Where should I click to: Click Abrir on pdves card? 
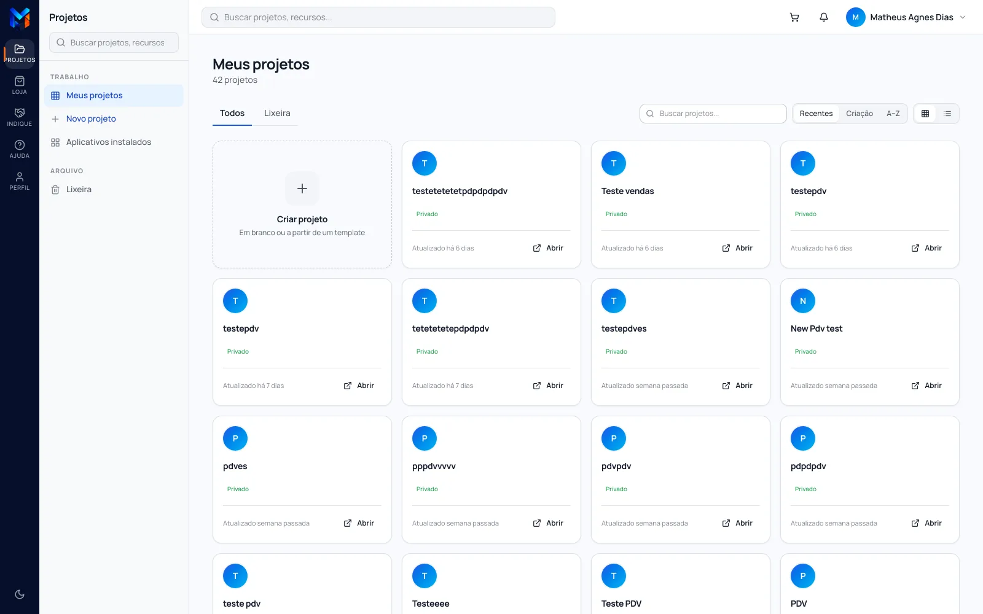[x=359, y=523]
